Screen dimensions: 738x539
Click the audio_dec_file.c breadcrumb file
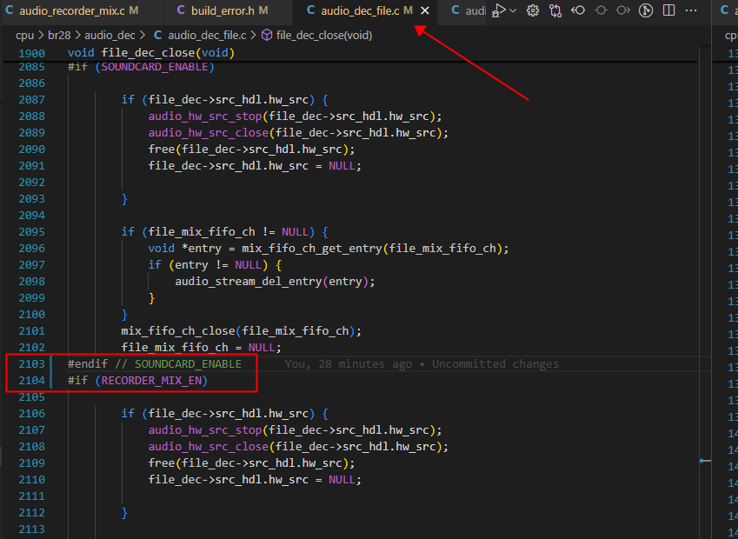207,36
